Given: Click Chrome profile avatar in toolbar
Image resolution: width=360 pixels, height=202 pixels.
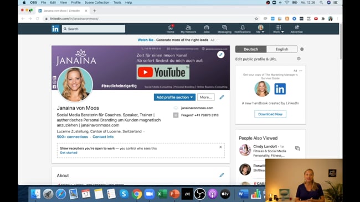Looking at the screenshot, I should 331,19.
